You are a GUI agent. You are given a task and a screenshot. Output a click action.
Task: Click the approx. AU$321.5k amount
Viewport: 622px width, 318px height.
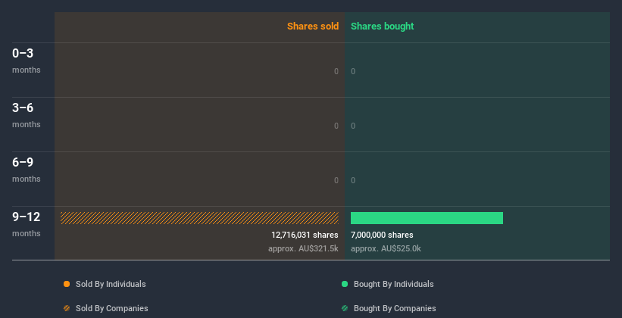pyautogui.click(x=303, y=248)
